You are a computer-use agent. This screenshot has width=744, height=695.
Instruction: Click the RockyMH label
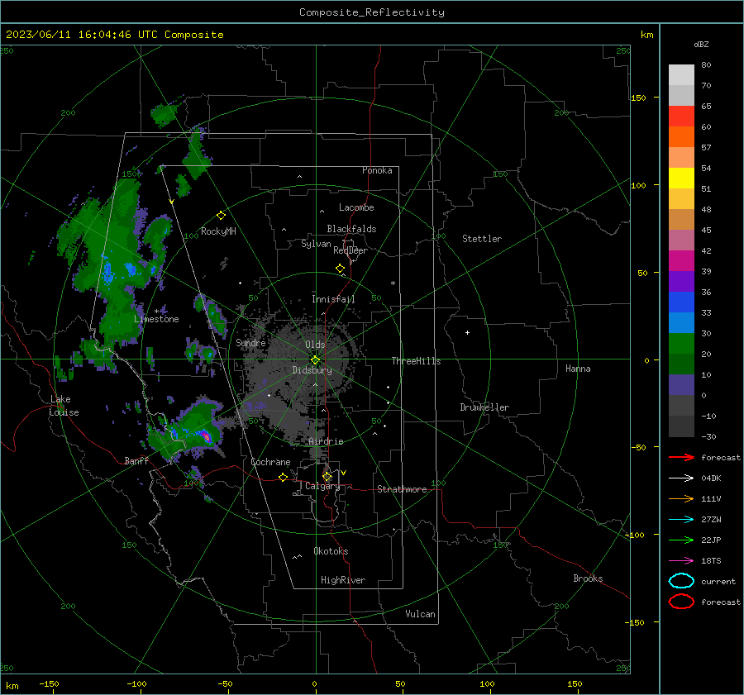click(x=218, y=231)
